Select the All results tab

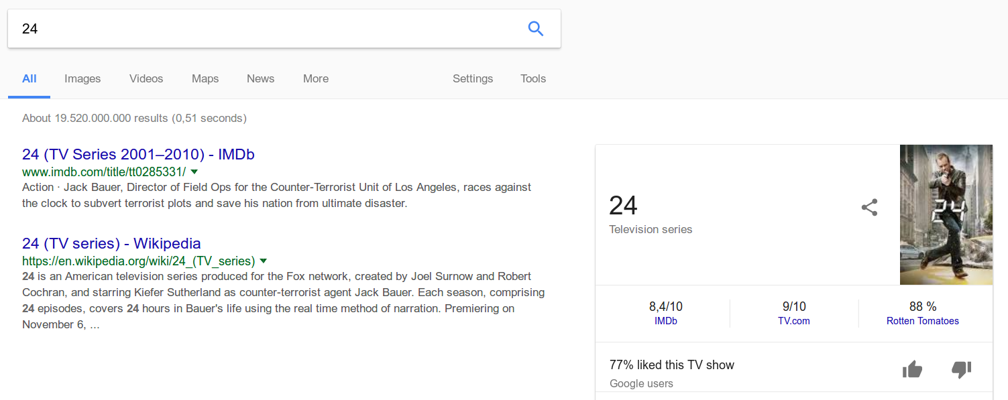click(x=29, y=78)
